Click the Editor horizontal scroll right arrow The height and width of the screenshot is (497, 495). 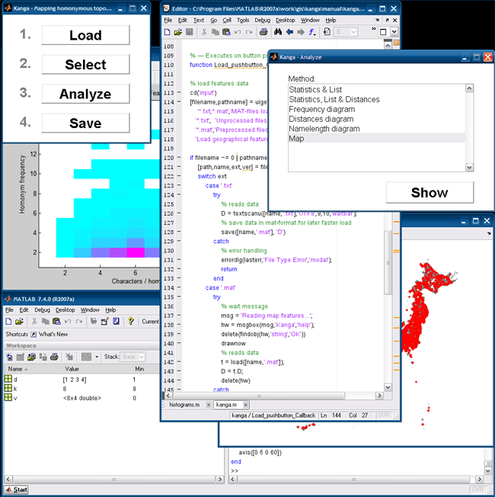[x=379, y=396]
